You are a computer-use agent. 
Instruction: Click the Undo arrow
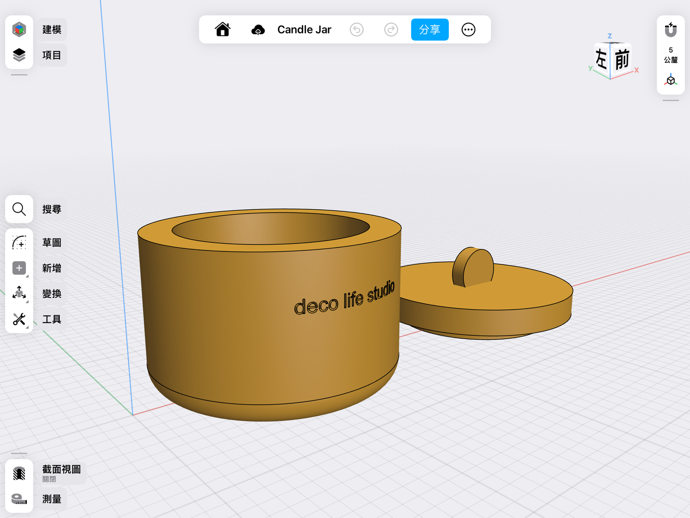coord(357,30)
